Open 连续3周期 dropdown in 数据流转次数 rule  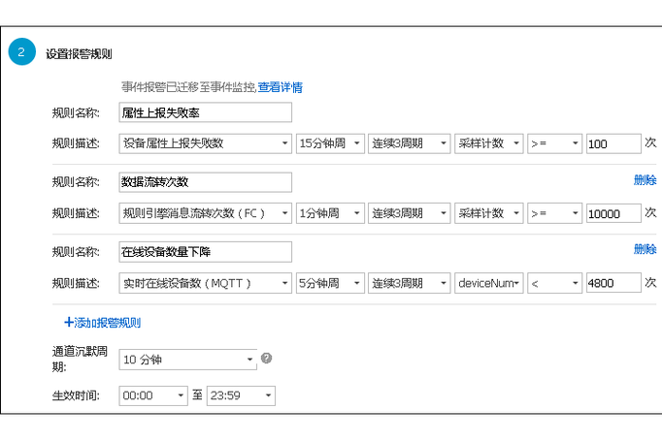[x=409, y=213]
